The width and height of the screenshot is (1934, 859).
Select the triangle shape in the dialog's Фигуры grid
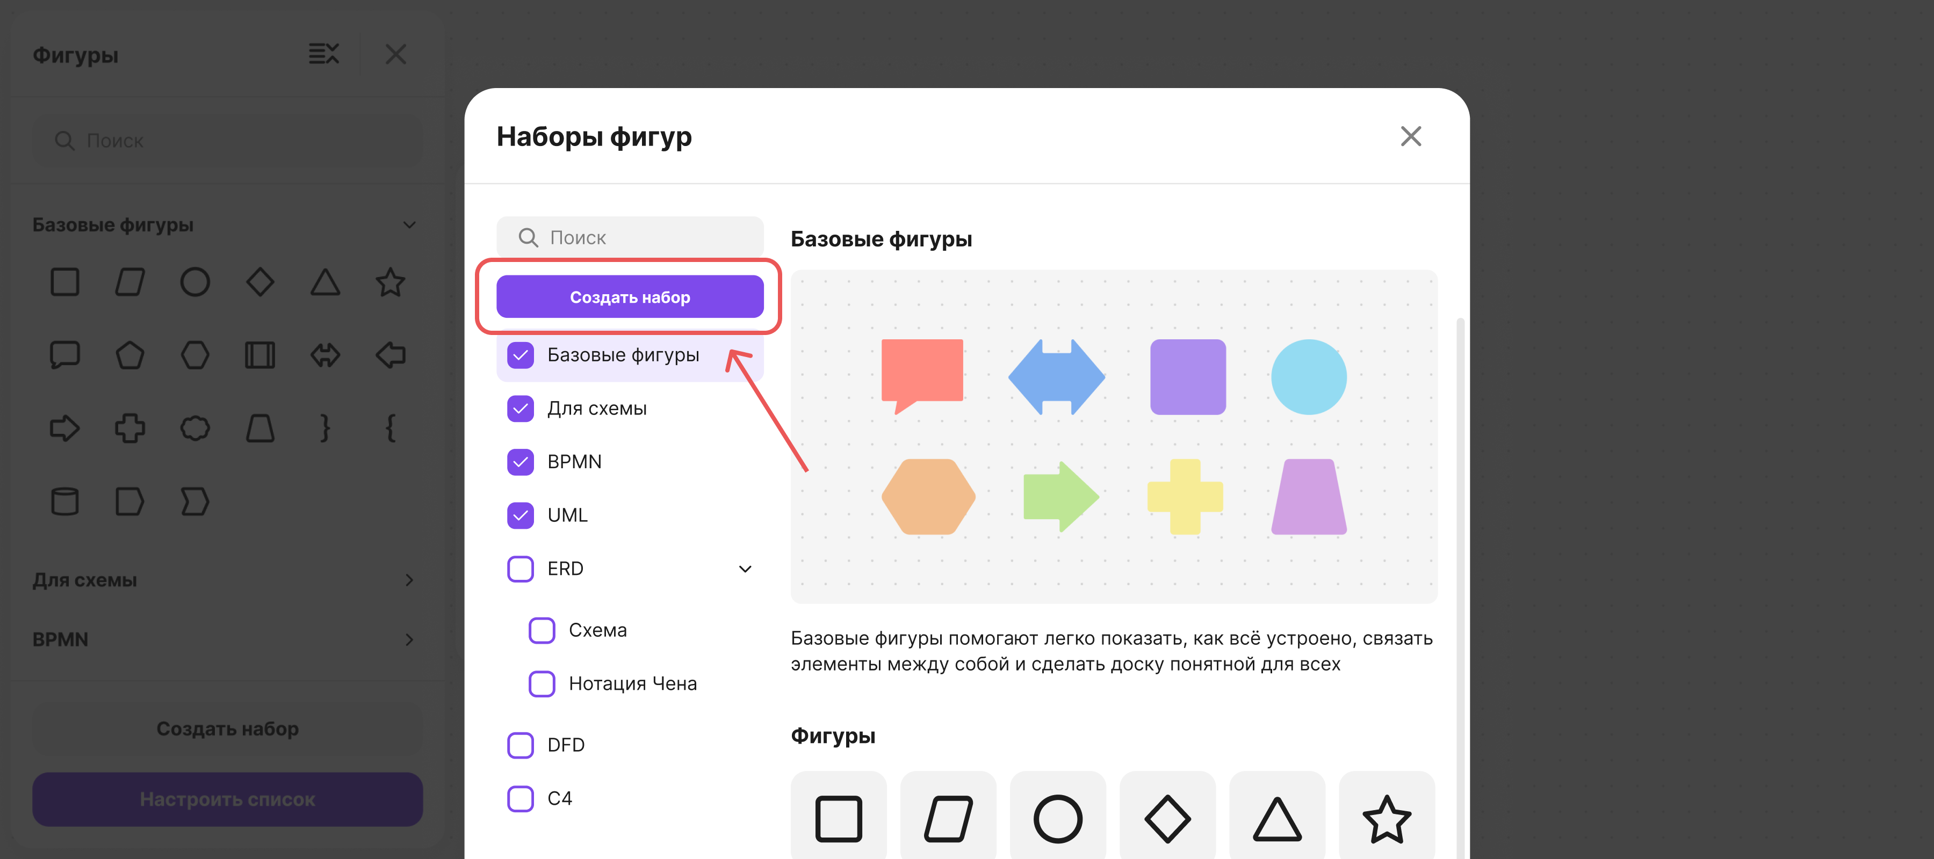tap(1277, 819)
